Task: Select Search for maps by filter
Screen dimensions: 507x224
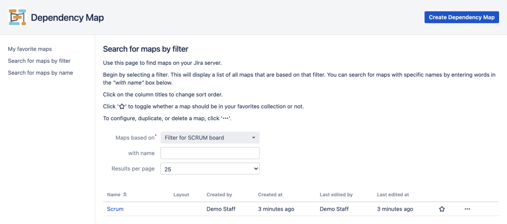Action: point(39,61)
